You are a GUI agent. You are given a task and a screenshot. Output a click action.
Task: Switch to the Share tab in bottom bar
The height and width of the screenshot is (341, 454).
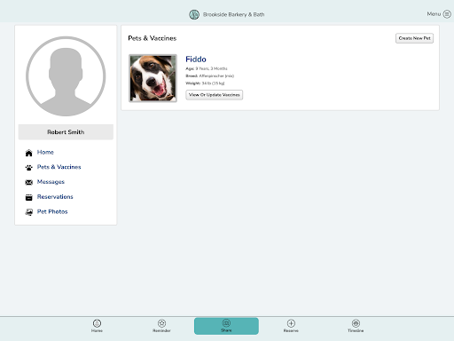[226, 326]
